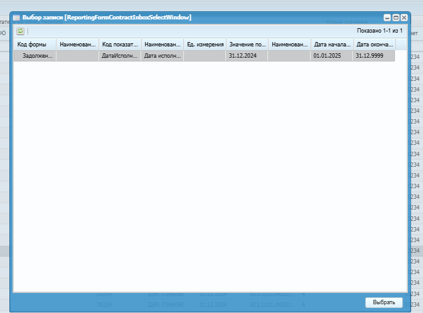Click the 'Дата оконча...' column header

pos(375,45)
